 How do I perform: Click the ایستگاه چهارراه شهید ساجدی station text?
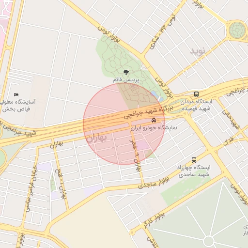194,171
